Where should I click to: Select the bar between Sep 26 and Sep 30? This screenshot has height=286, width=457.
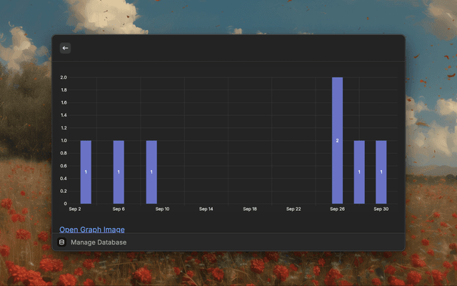click(x=359, y=172)
